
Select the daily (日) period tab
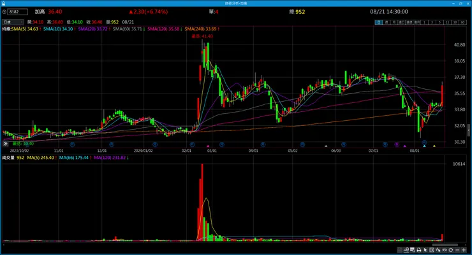click(x=379, y=22)
